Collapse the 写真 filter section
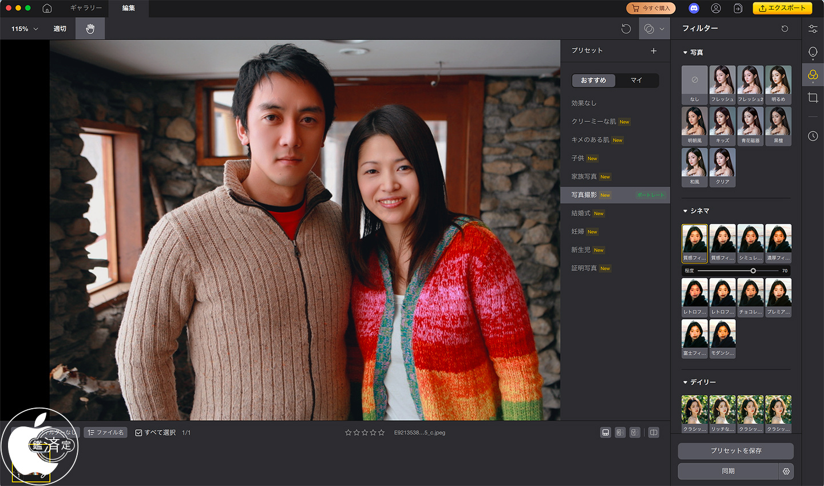The image size is (824, 486). coord(686,53)
